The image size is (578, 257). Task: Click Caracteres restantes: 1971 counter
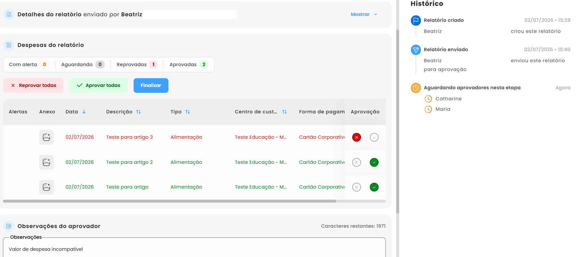coord(353,226)
